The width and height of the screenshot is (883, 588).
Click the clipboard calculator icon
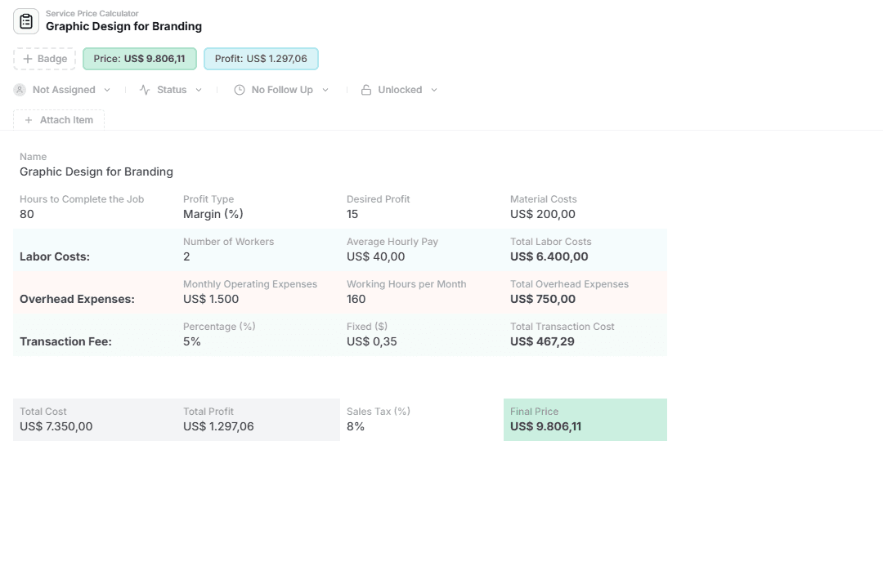click(x=26, y=21)
